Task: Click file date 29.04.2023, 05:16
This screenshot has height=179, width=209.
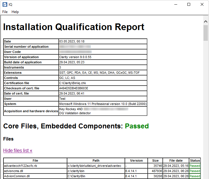Action: [176, 166]
